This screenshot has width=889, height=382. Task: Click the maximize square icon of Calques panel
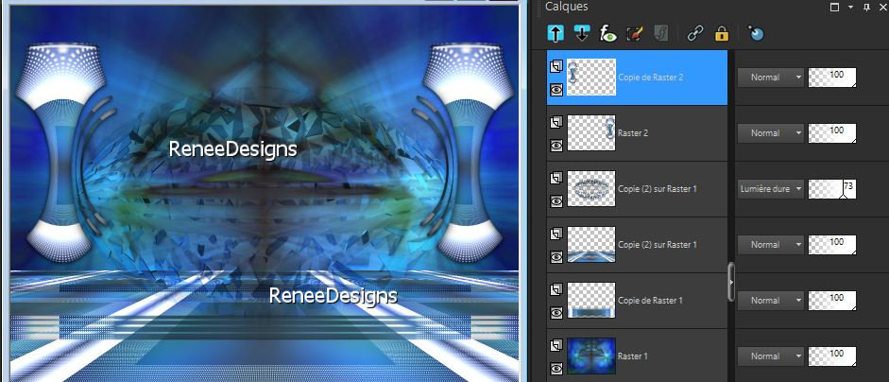tap(834, 8)
